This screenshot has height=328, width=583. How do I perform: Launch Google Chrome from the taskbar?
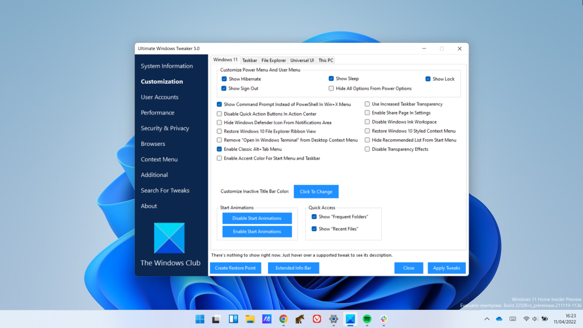[x=283, y=319]
